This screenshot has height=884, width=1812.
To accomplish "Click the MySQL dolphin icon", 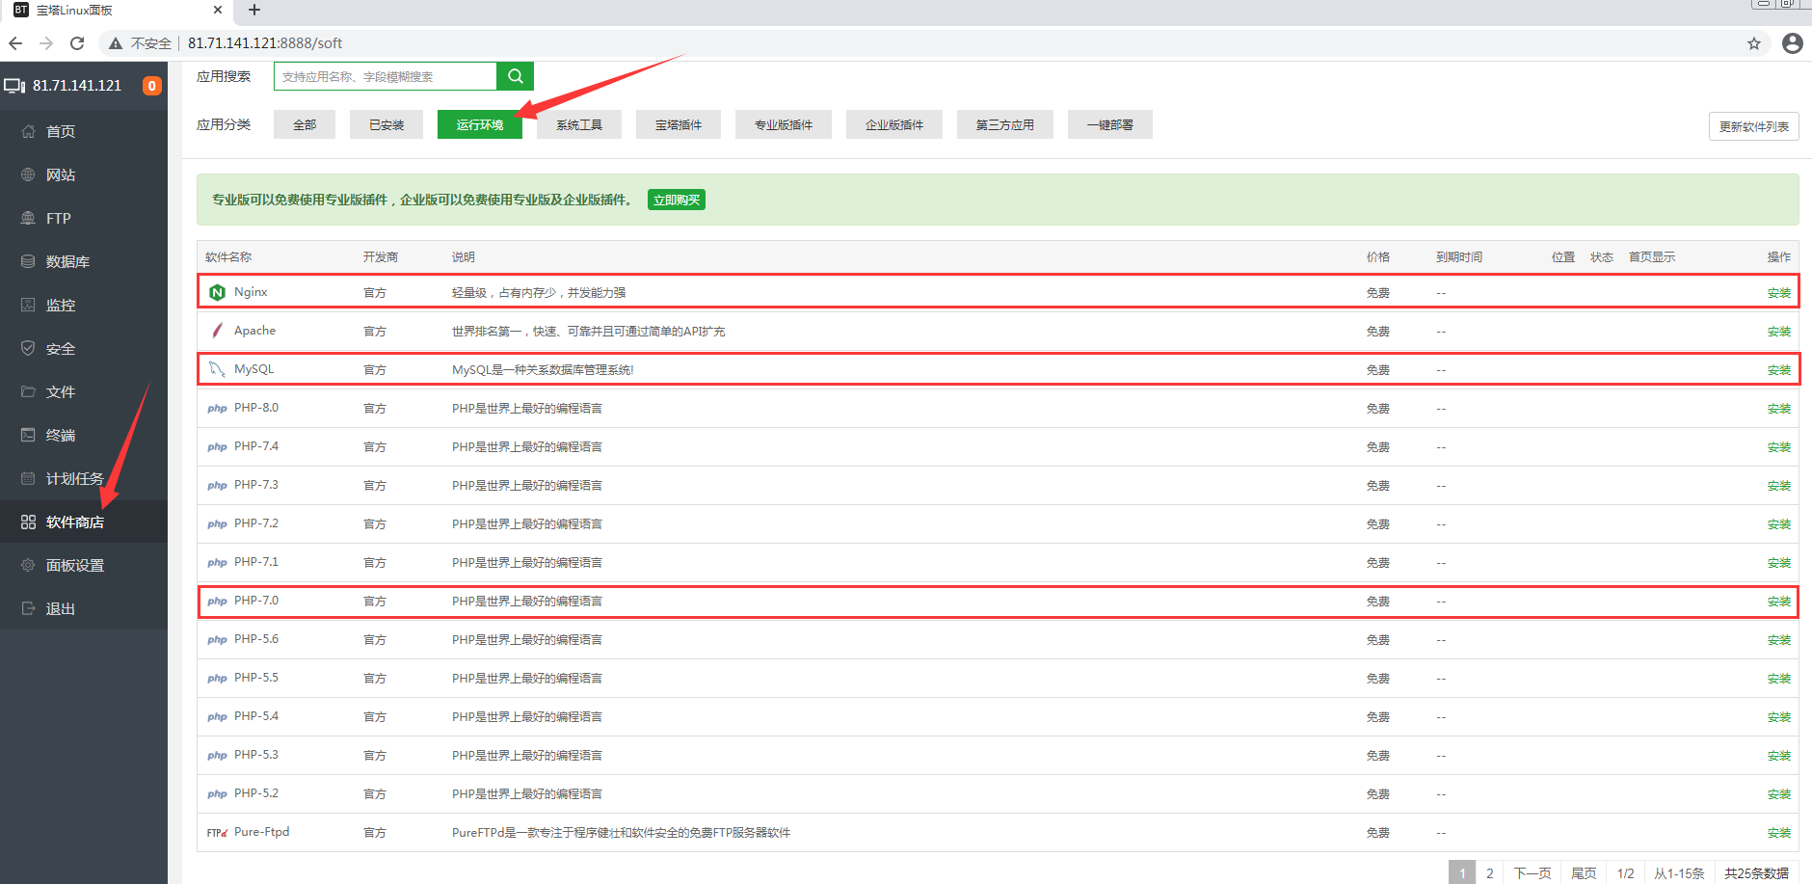I will coord(217,369).
